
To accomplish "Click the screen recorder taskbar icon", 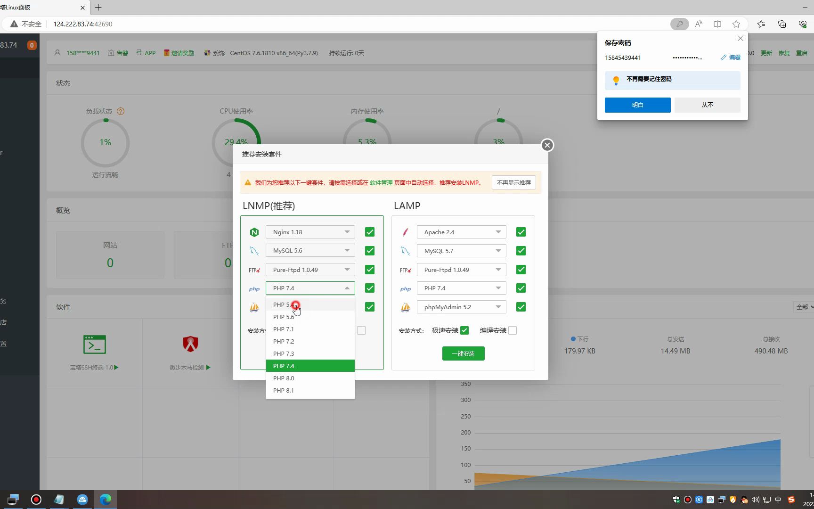I will click(x=36, y=500).
